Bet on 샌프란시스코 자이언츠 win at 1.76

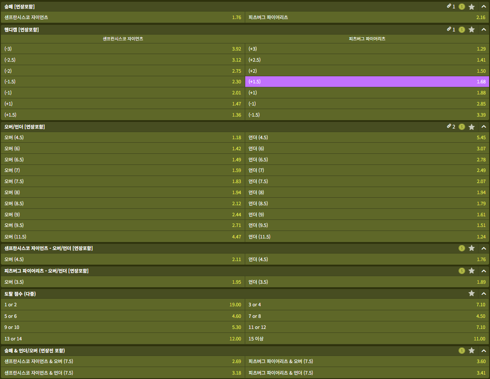pos(123,17)
